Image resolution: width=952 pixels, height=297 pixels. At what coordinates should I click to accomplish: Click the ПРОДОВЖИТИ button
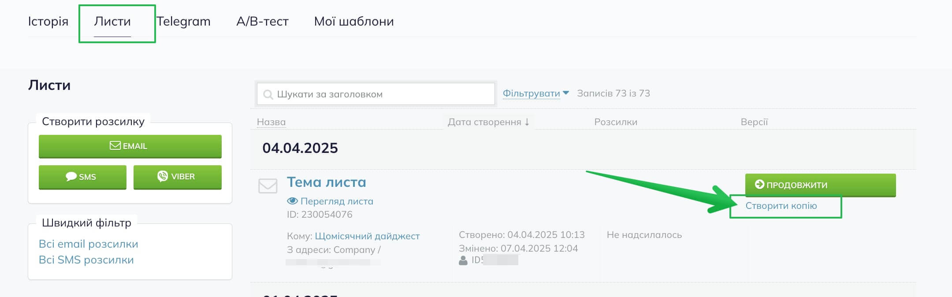pos(820,185)
